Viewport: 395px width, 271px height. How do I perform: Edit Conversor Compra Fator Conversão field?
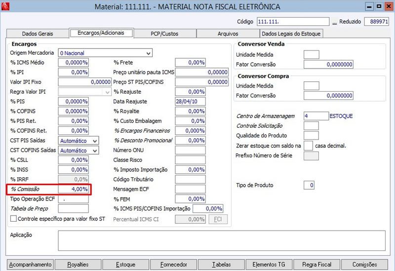tap(328, 96)
